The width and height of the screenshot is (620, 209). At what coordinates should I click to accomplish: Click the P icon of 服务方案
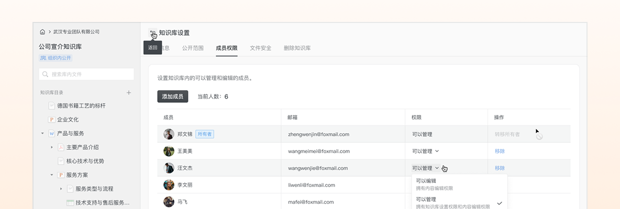coord(61,175)
